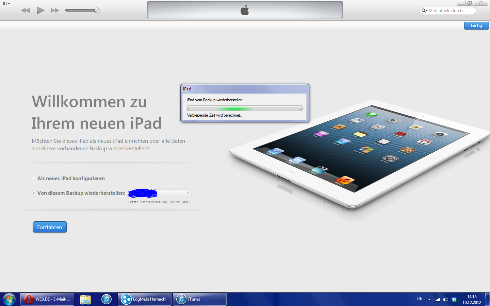Click the iPad vom Backup wiederherstellen text
The width and height of the screenshot is (490, 306).
point(216,100)
